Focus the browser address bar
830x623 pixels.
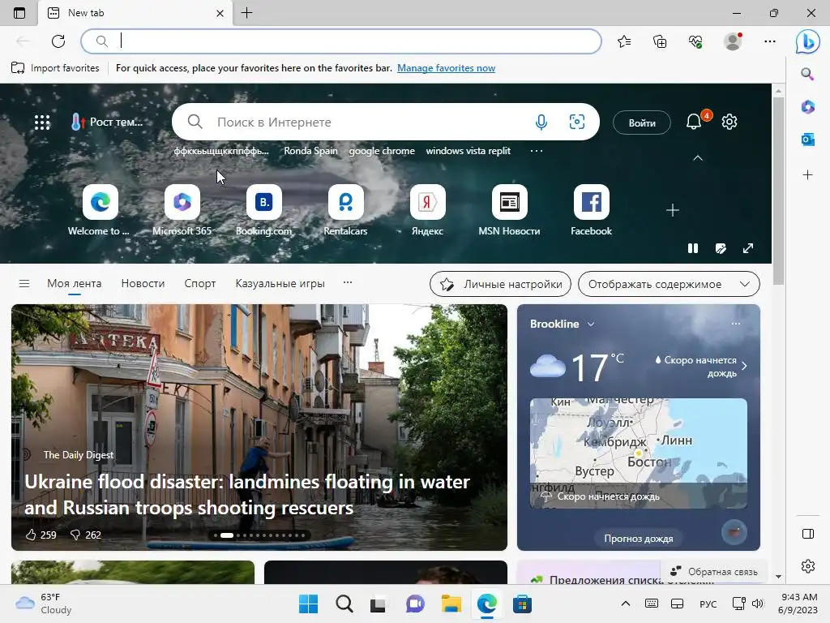(x=341, y=41)
